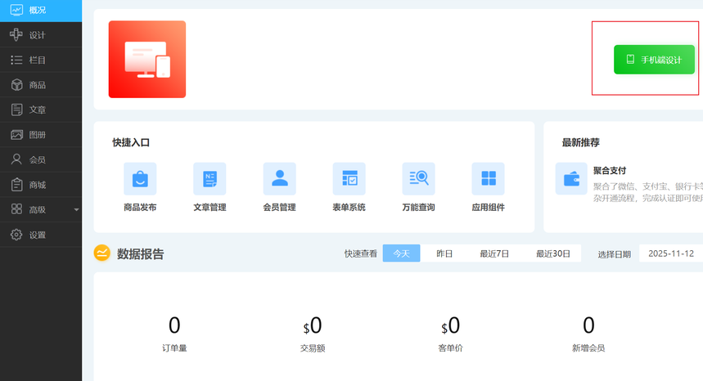Select 今天 quick view filter
Image resolution: width=703 pixels, height=381 pixels.
[x=401, y=253]
